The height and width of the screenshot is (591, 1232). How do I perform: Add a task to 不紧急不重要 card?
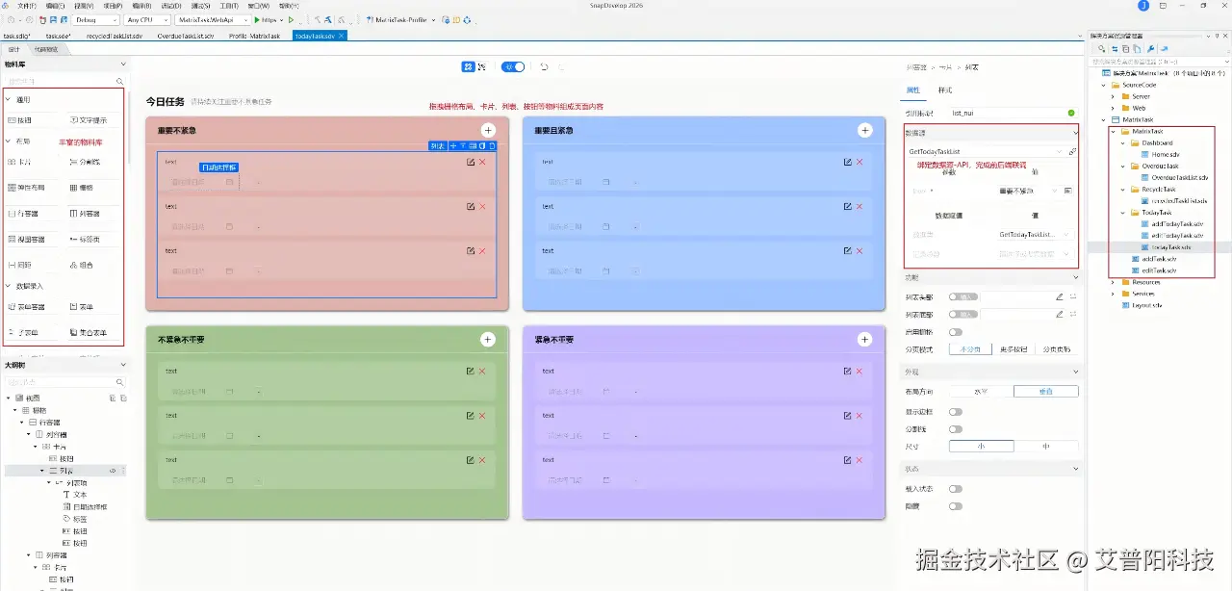coord(488,339)
